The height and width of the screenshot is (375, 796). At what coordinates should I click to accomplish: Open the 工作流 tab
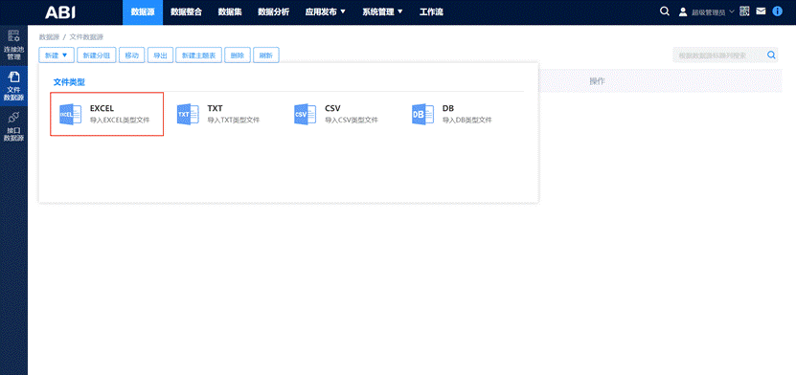(431, 12)
